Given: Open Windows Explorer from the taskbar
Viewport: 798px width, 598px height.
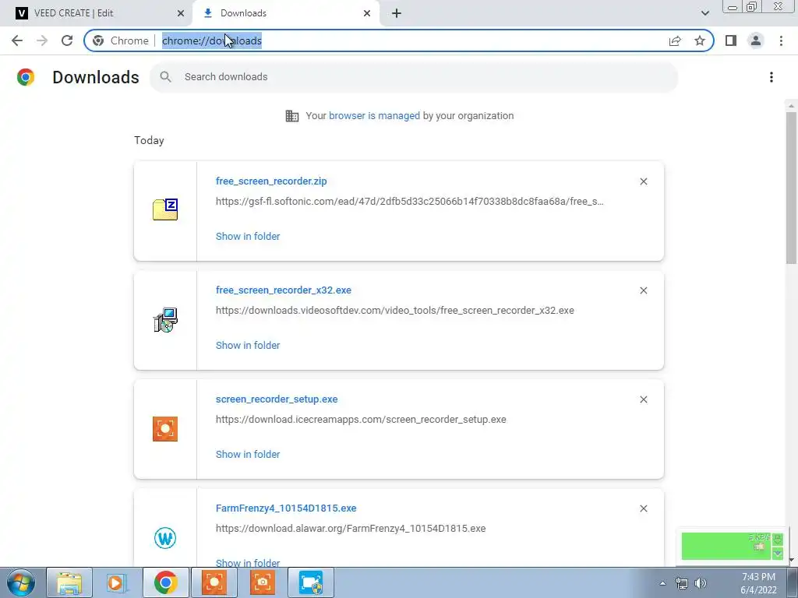Looking at the screenshot, I should [x=69, y=582].
